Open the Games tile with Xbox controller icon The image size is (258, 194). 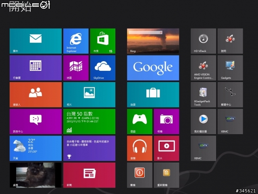pos(139,122)
